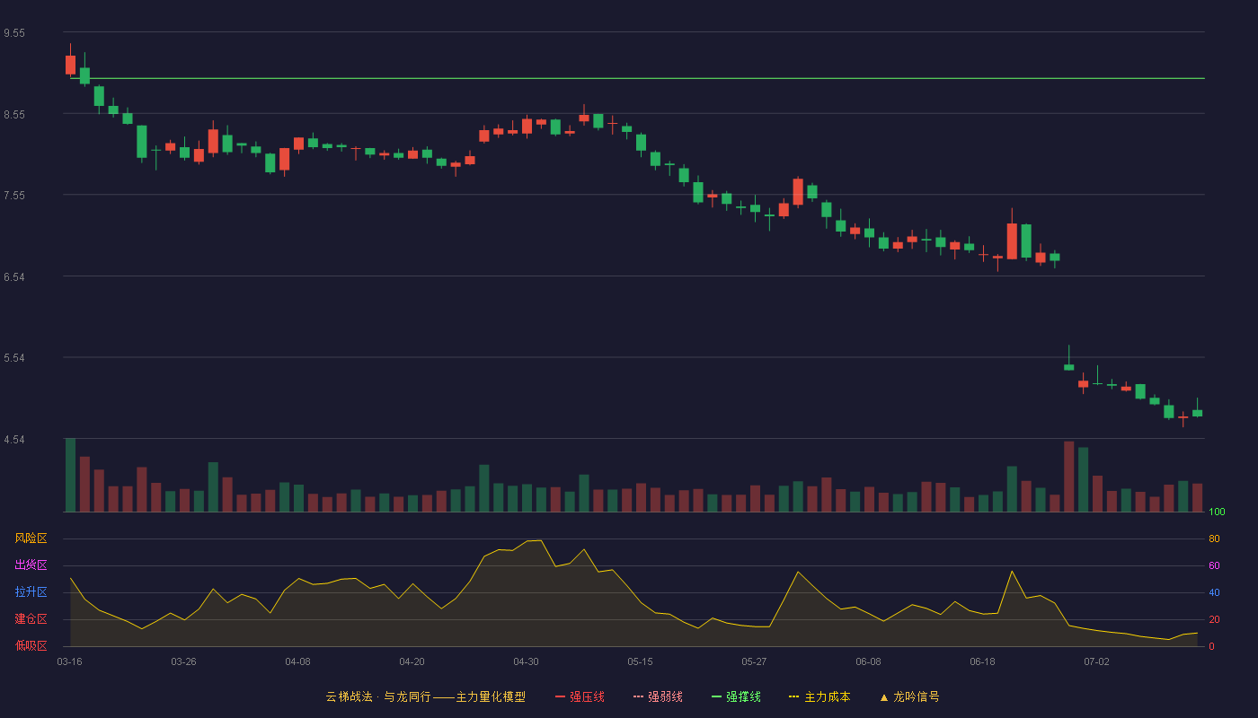This screenshot has height=718, width=1258.
Task: Toggle the 龙吟信号 triangle legend entry
Action: pyautogui.click(x=908, y=696)
